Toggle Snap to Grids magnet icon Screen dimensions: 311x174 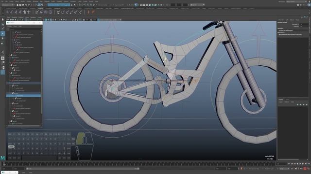(x=80, y=5)
